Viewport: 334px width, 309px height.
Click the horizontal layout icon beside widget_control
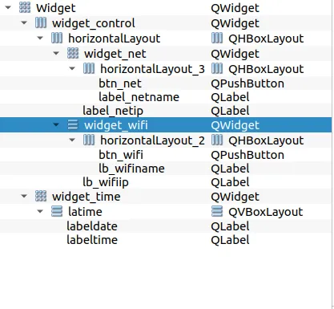(41, 22)
